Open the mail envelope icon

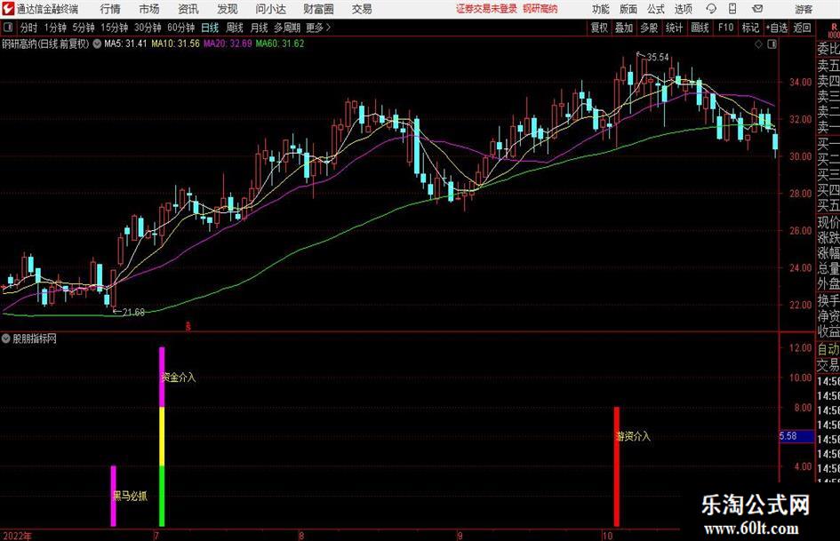[x=757, y=9]
